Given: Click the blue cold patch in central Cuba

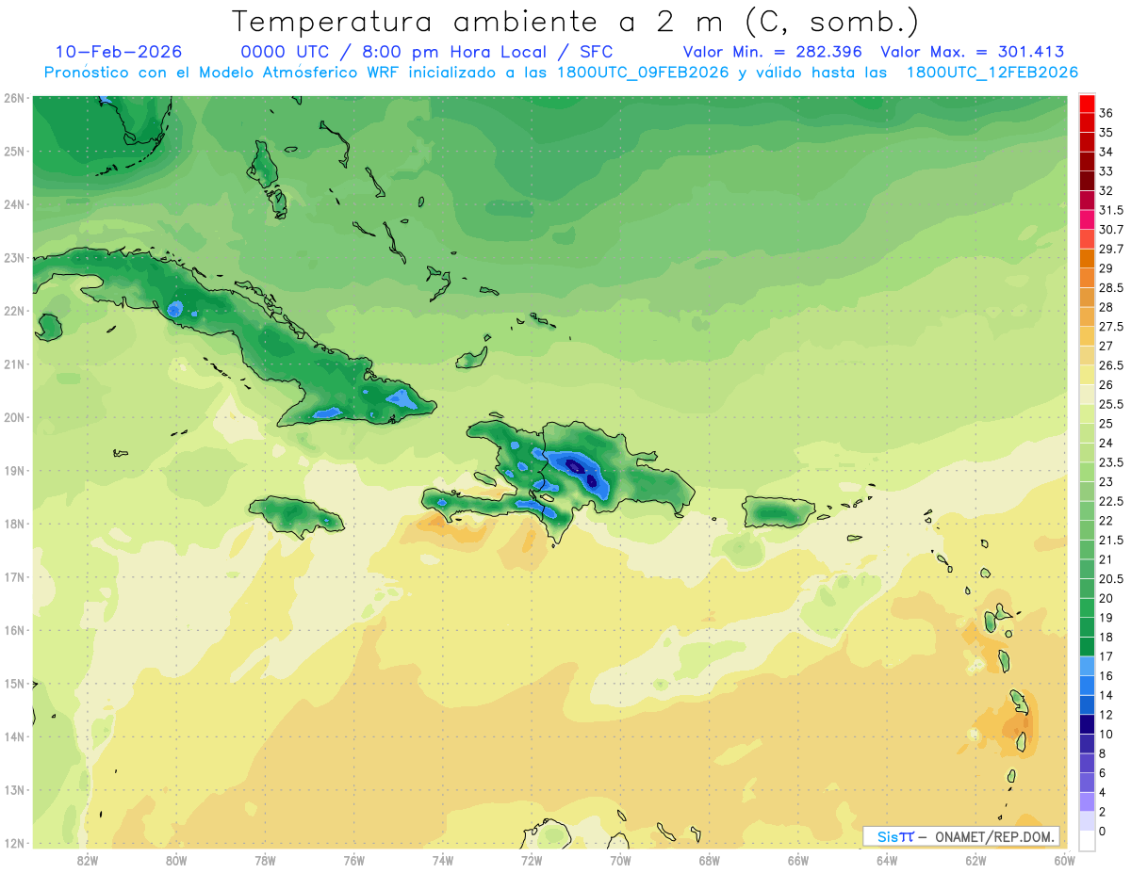Looking at the screenshot, I should pos(174,308).
